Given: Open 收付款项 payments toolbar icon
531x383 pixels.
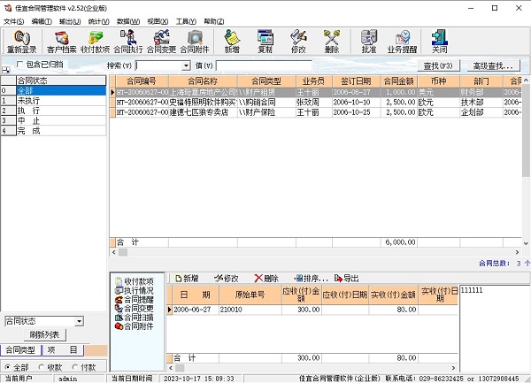Looking at the screenshot, I should [x=95, y=41].
